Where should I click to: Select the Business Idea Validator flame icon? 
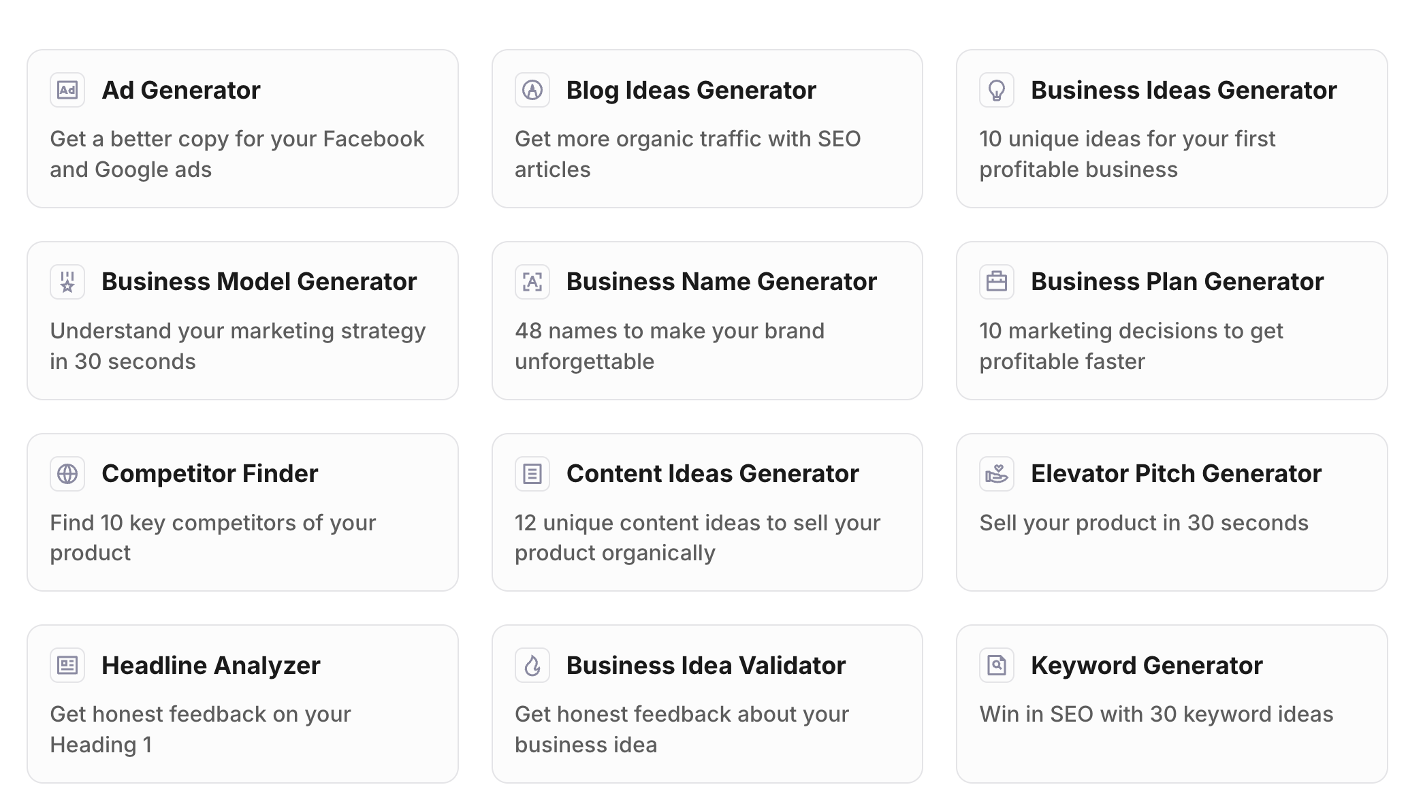[x=532, y=666]
